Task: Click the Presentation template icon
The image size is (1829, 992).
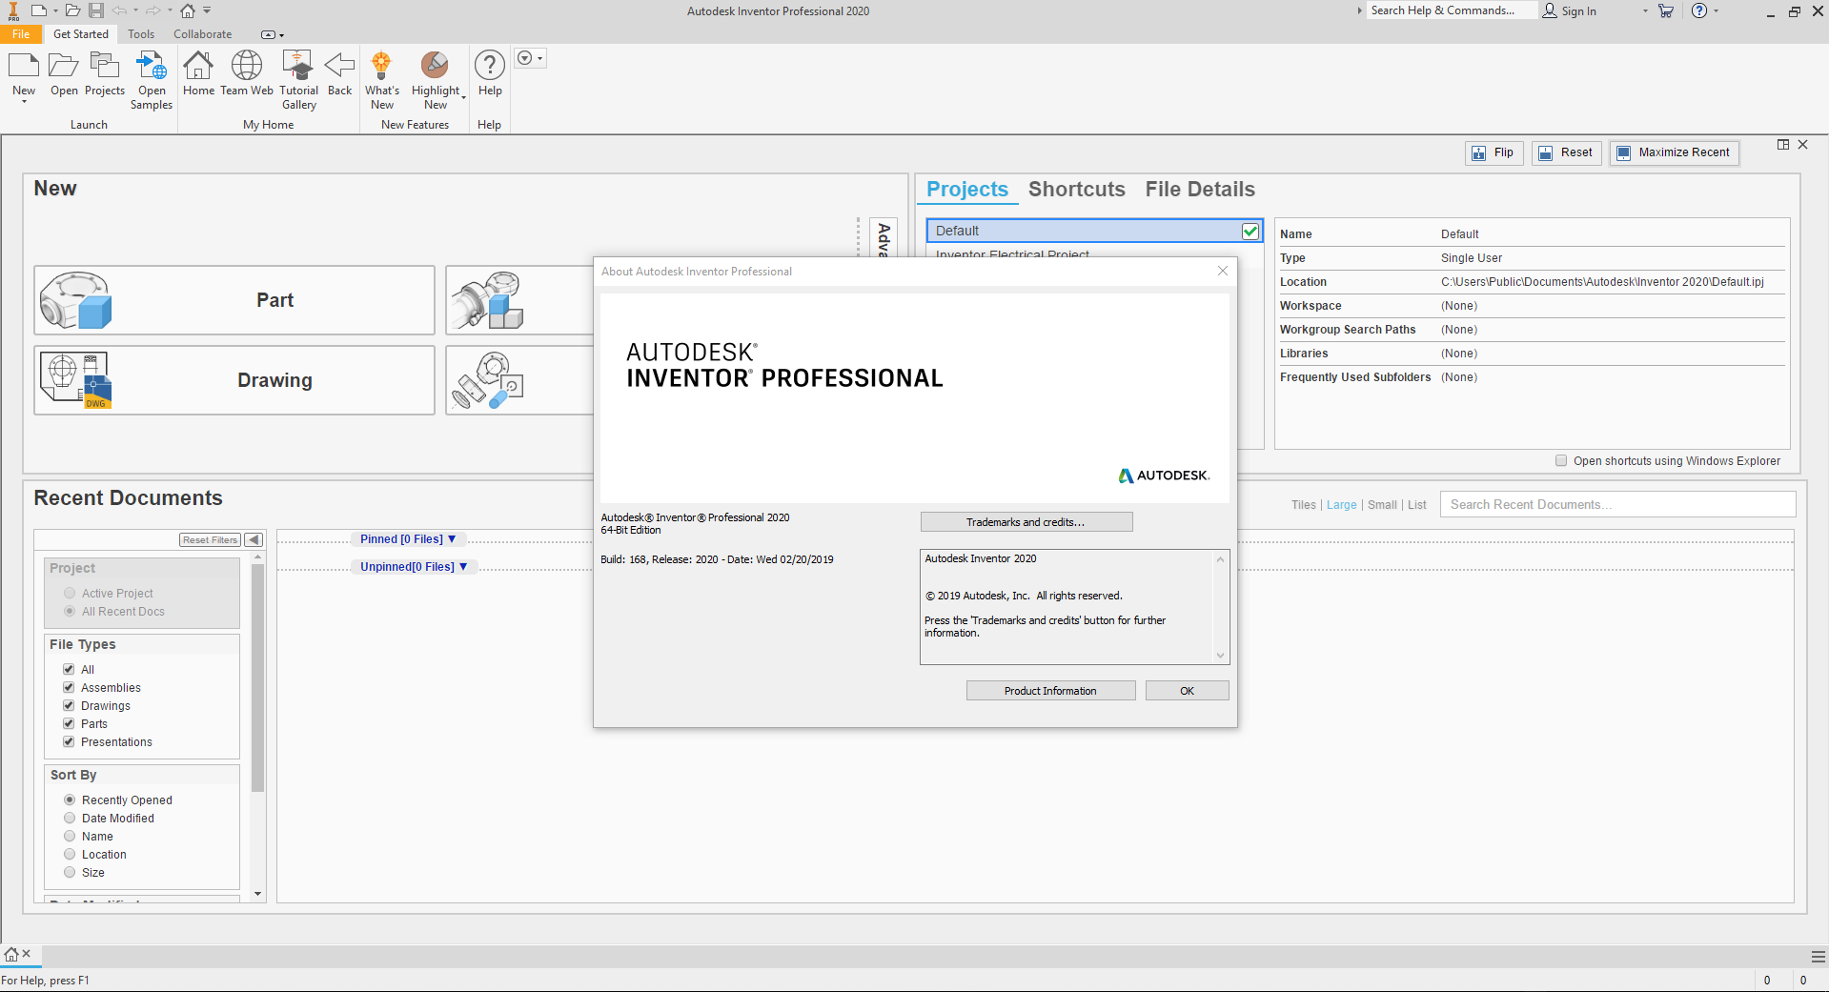Action: [488, 380]
